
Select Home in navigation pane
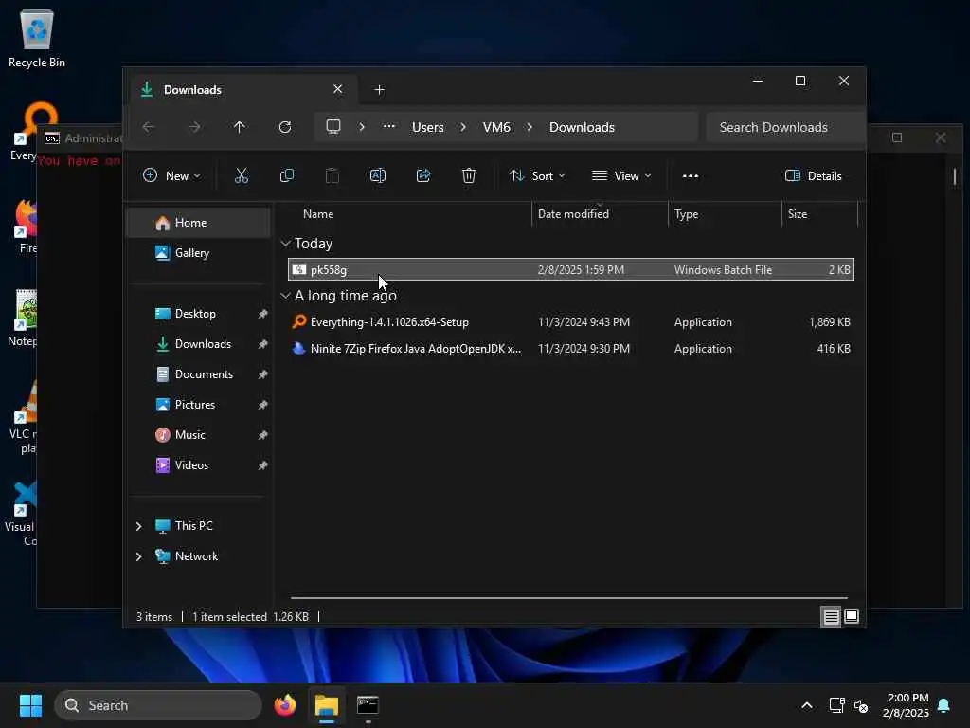198,223
